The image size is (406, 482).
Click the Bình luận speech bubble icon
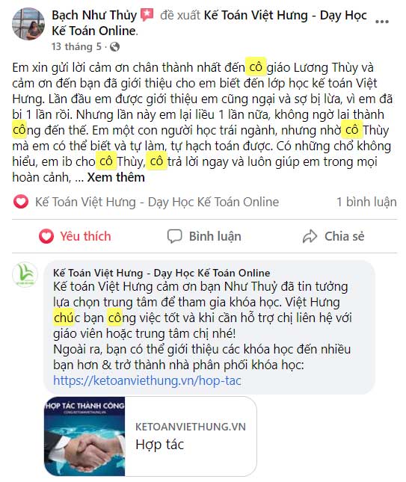coord(175,236)
